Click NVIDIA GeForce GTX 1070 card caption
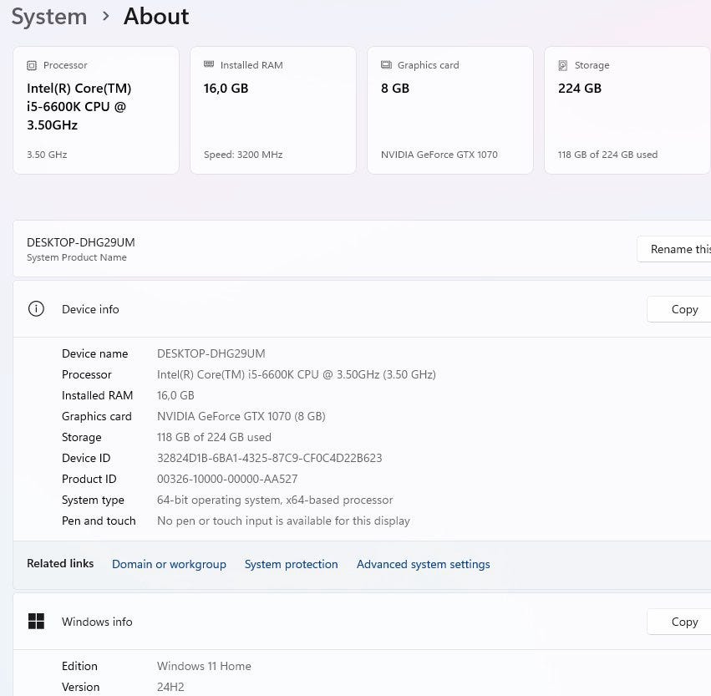The height and width of the screenshot is (696, 711). (439, 155)
